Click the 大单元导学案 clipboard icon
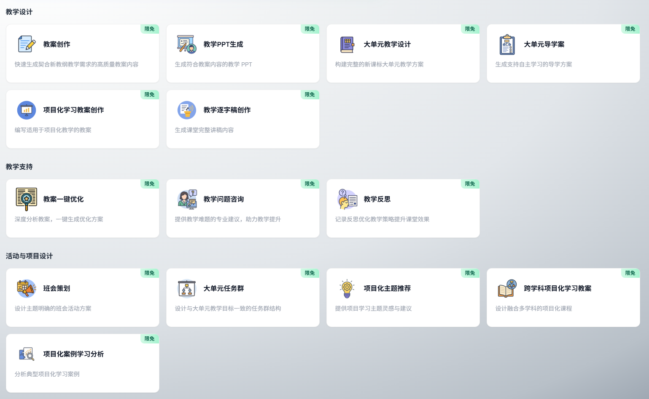649x399 pixels. [x=507, y=44]
